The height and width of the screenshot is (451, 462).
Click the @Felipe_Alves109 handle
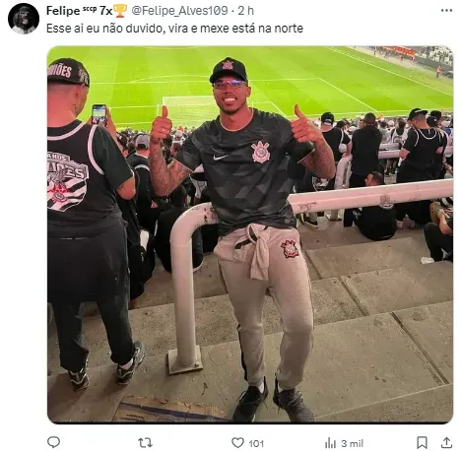179,11
